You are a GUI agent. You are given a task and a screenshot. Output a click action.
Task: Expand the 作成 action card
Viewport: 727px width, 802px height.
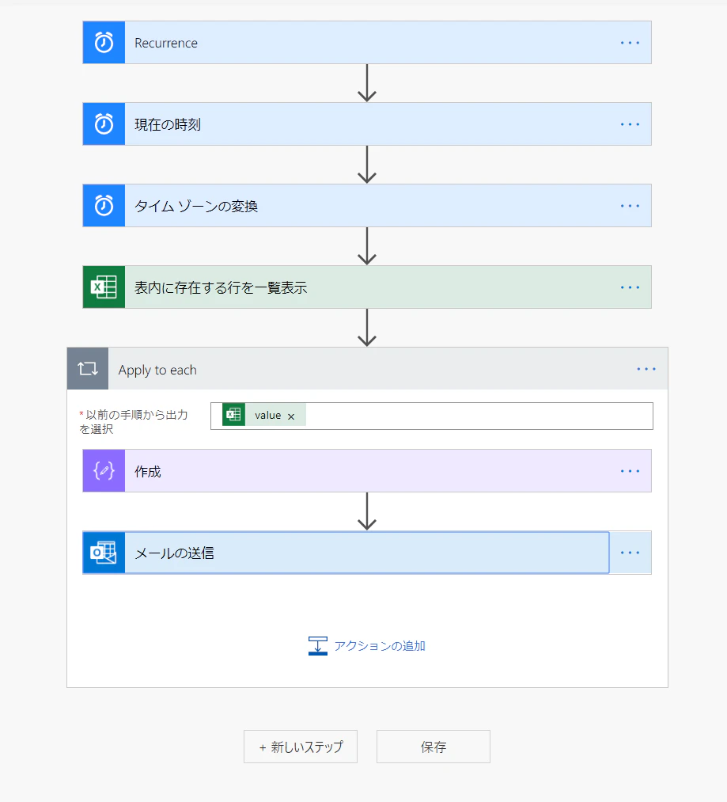click(367, 470)
